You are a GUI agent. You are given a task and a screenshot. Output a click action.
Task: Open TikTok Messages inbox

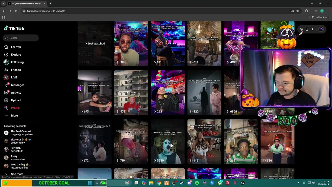(17, 85)
